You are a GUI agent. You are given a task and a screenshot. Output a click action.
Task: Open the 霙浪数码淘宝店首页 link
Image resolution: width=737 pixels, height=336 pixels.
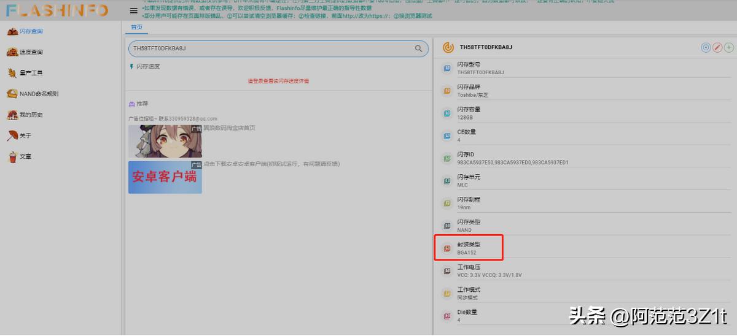tap(229, 128)
